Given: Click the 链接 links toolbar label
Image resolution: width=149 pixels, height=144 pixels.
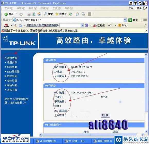Looking at the screenshot, I should [145, 20].
